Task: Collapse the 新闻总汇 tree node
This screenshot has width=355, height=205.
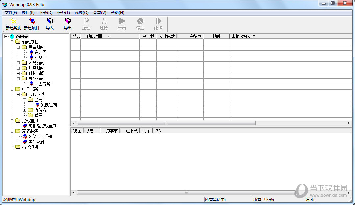Action: click(x=12, y=42)
